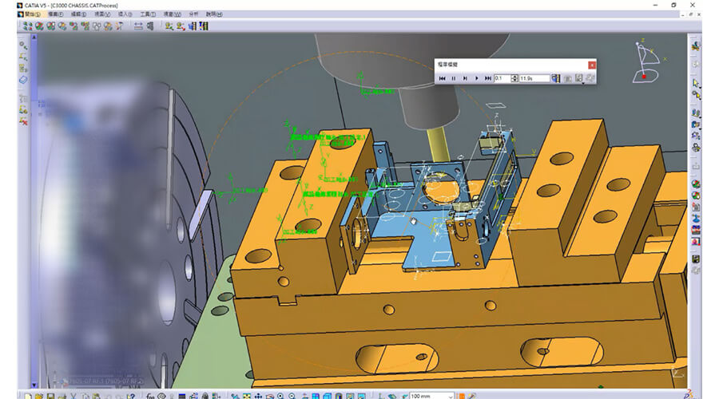The width and height of the screenshot is (719, 399).
Task: Click the New document icon in bottom toolbar
Action: pyautogui.click(x=28, y=396)
